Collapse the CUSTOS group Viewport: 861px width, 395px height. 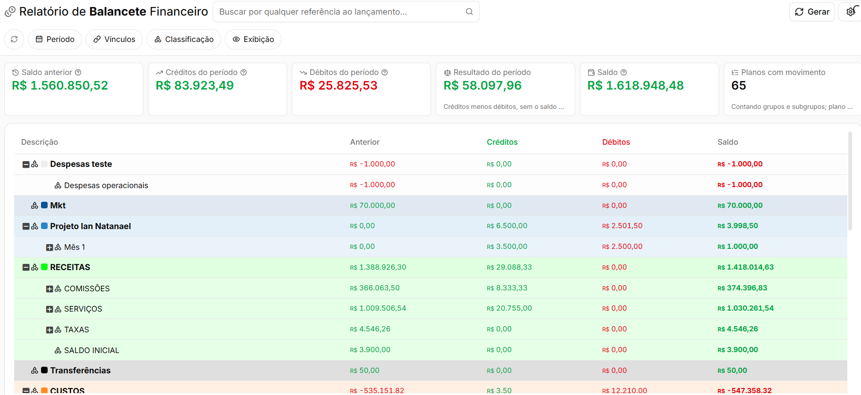tap(26, 391)
